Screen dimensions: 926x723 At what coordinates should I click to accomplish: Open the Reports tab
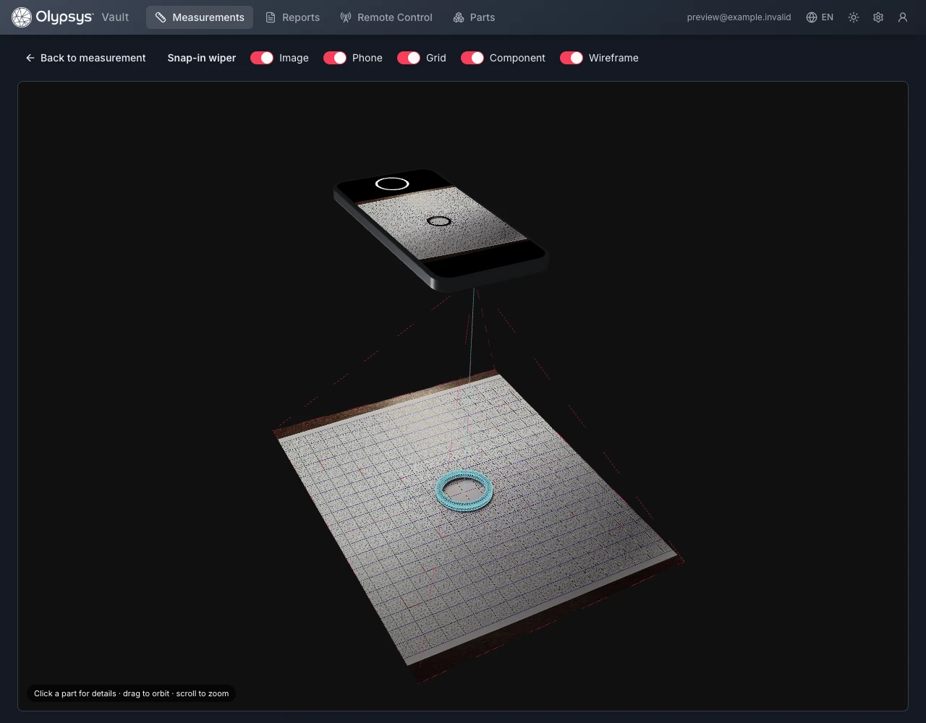292,17
